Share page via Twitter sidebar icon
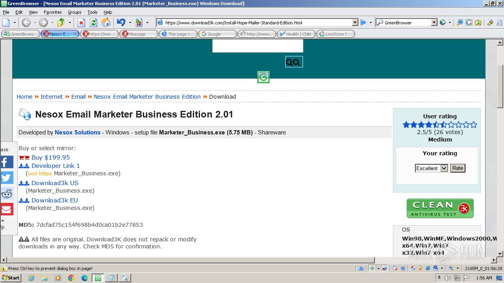The height and width of the screenshot is (283, 504). click(x=7, y=178)
